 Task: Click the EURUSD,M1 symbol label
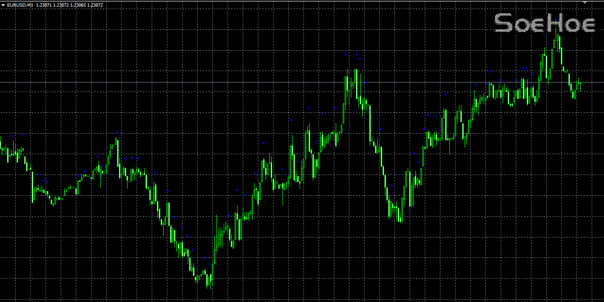coord(20,5)
